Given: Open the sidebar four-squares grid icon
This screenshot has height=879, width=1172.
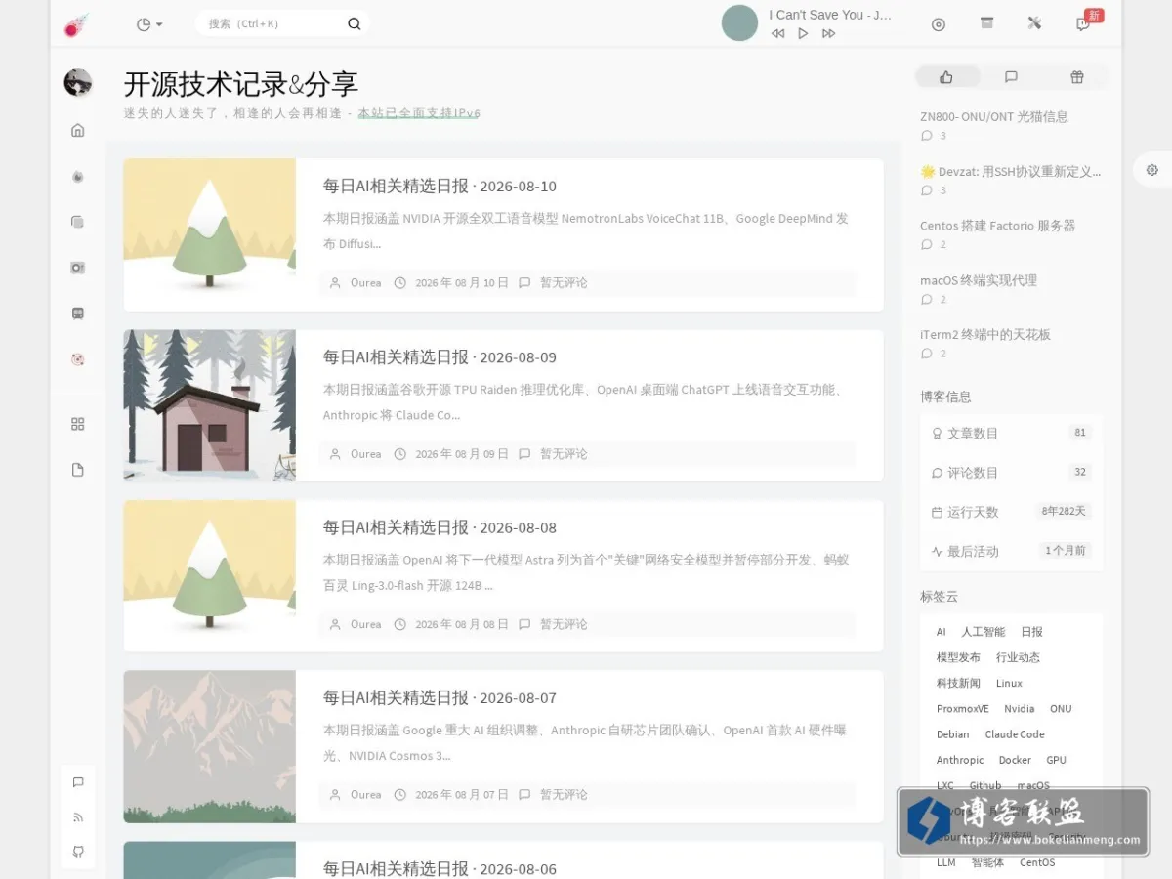Looking at the screenshot, I should 78,424.
